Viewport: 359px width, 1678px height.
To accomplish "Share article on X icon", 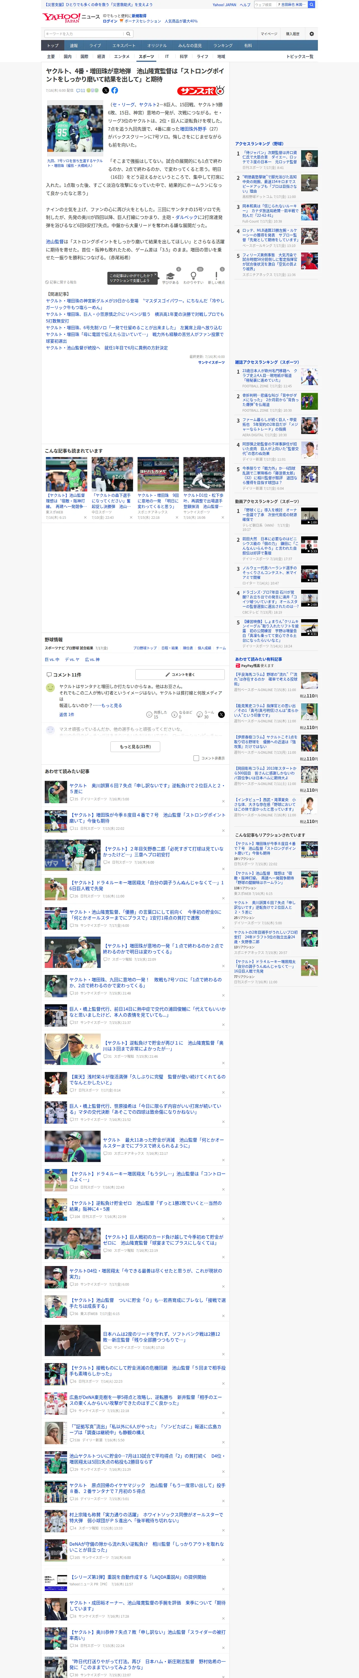I will click(106, 91).
